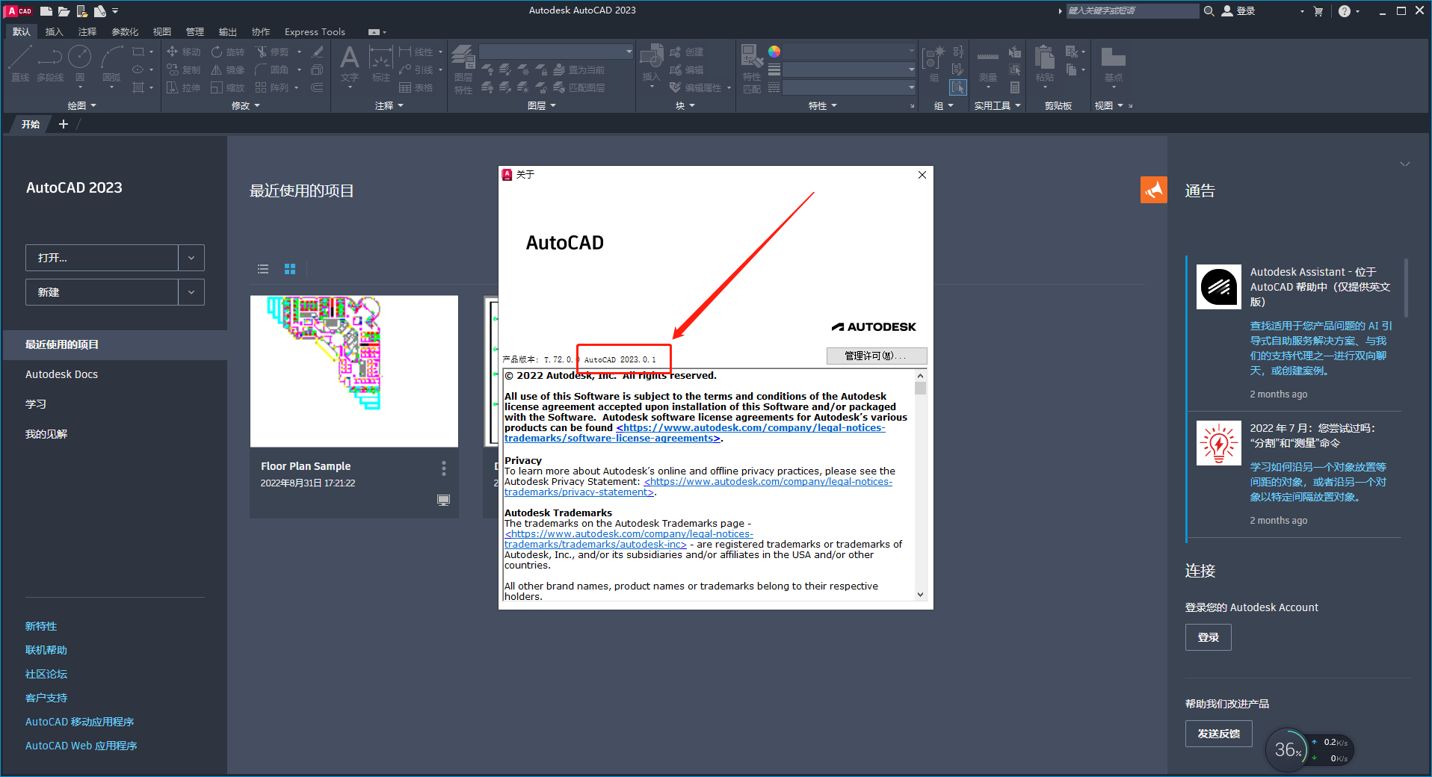Click the Text (文字) annotation tool
The height and width of the screenshot is (777, 1432).
coord(350,64)
